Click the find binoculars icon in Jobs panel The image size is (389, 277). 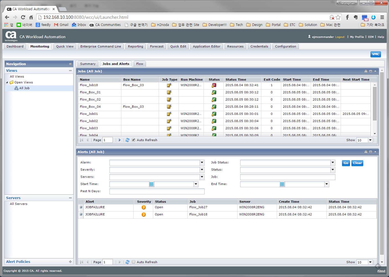click(x=366, y=71)
